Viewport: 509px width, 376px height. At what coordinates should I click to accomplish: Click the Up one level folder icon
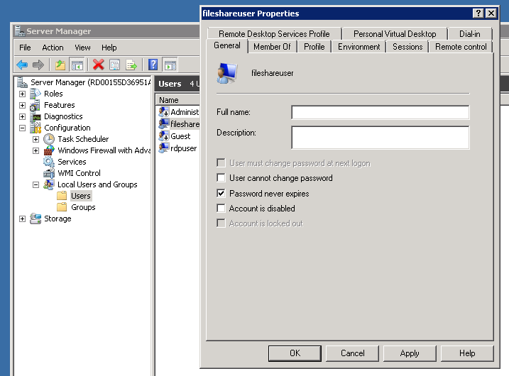[x=60, y=65]
